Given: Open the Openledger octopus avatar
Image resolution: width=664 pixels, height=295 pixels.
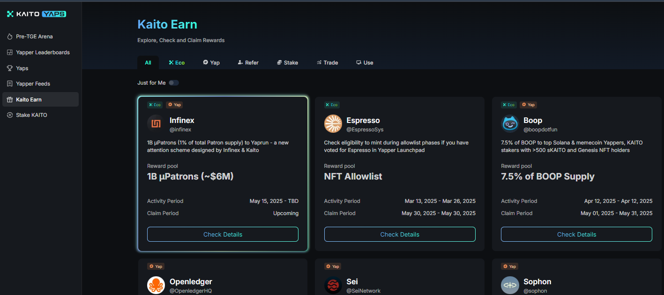Looking at the screenshot, I should click(x=156, y=285).
